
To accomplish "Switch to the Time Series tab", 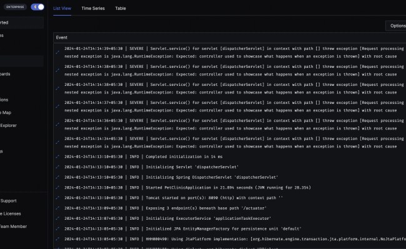I will (93, 8).
